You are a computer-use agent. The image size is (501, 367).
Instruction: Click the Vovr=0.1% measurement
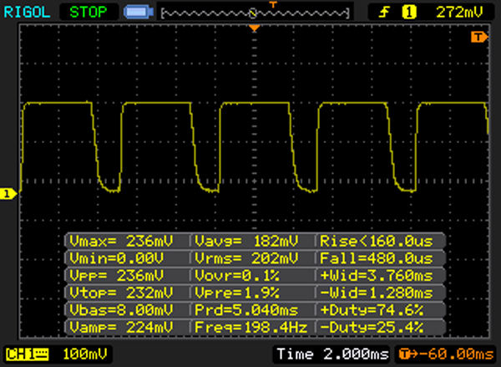(x=237, y=276)
